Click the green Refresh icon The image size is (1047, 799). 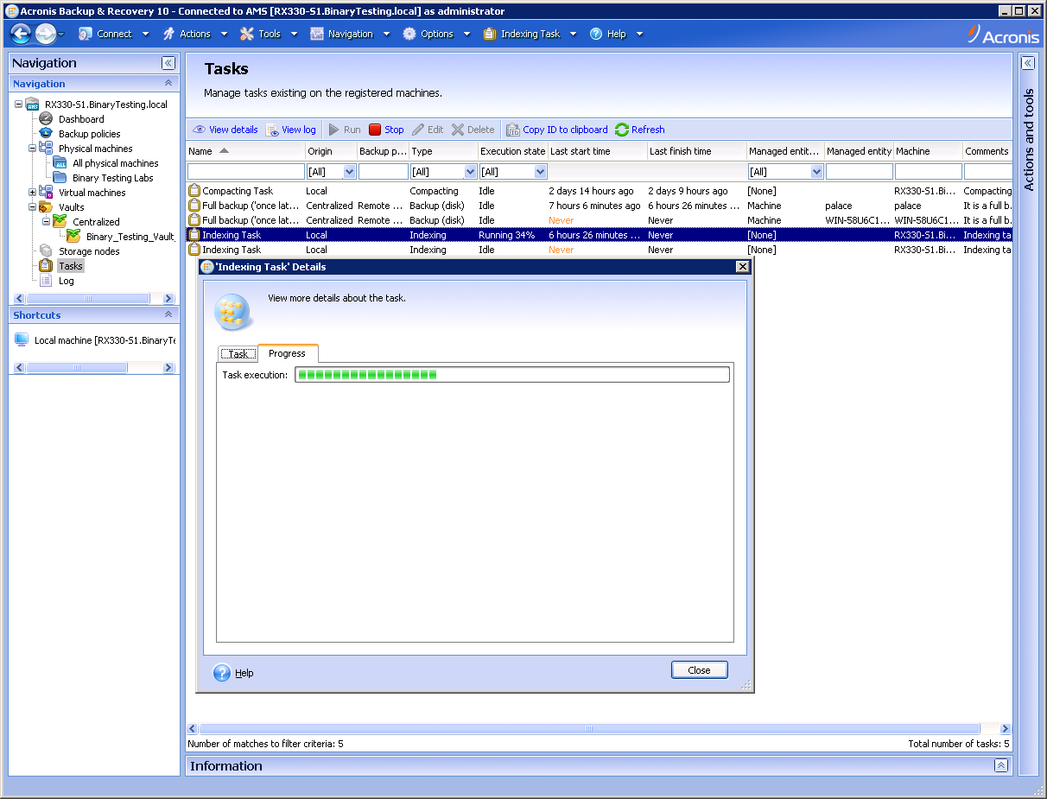[x=622, y=130]
